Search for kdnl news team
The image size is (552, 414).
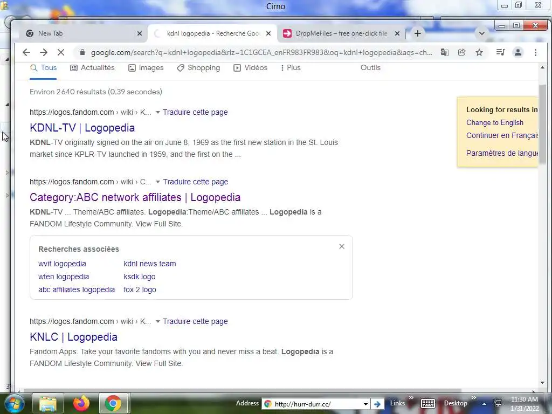150,264
